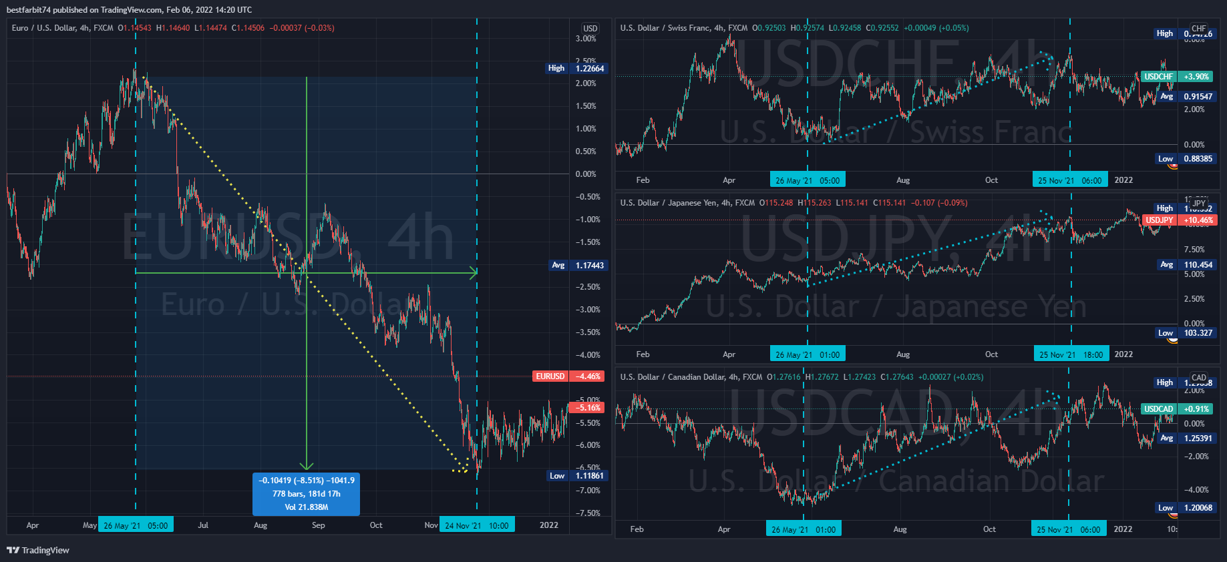Select the 'U.S. Dollar / Japanese Yen, 4h, FXCM' title

[x=687, y=203]
